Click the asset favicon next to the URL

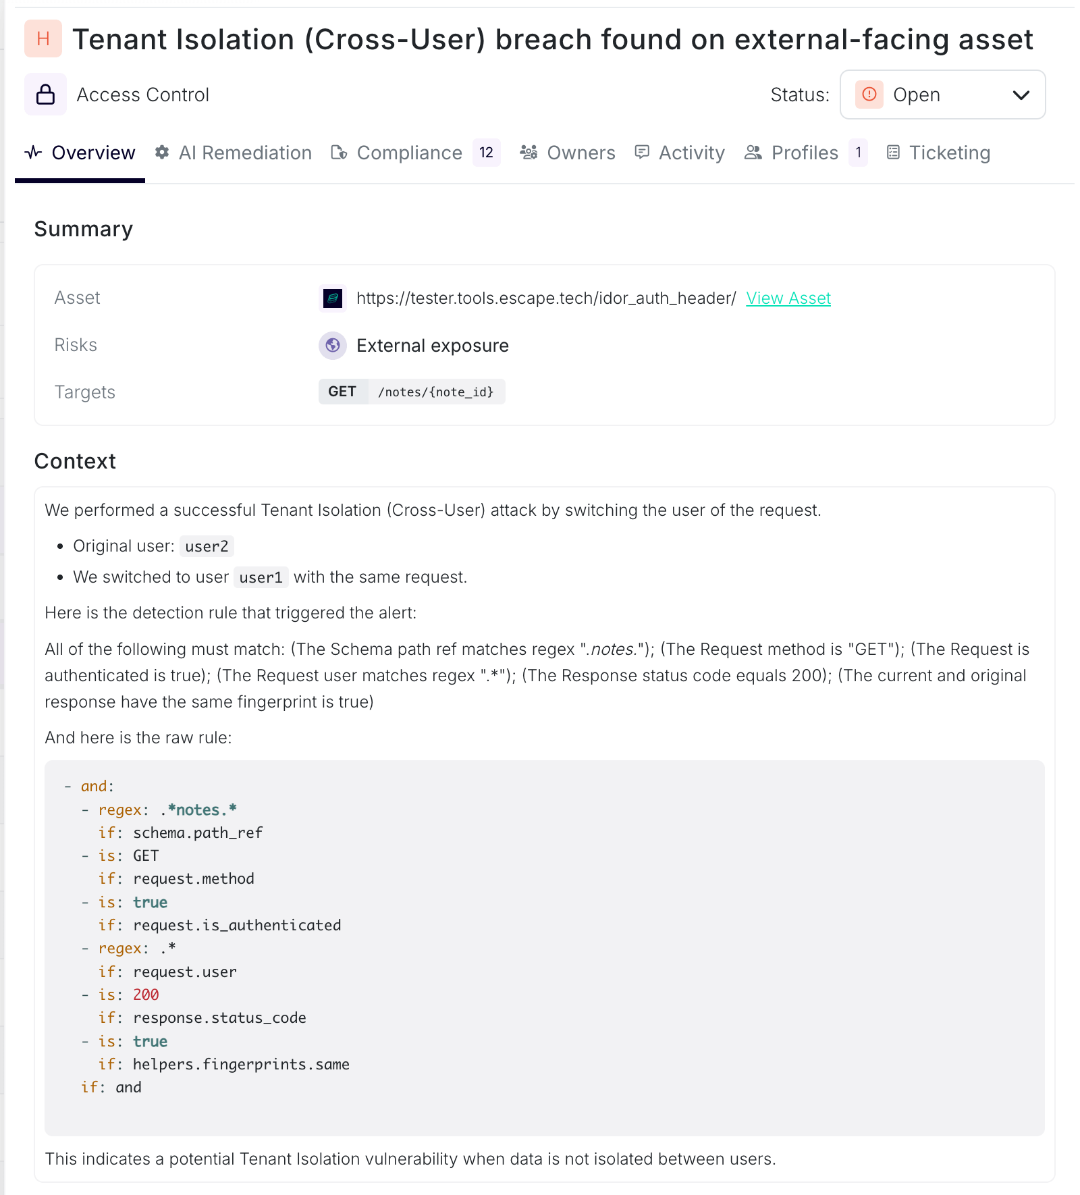[x=333, y=298]
